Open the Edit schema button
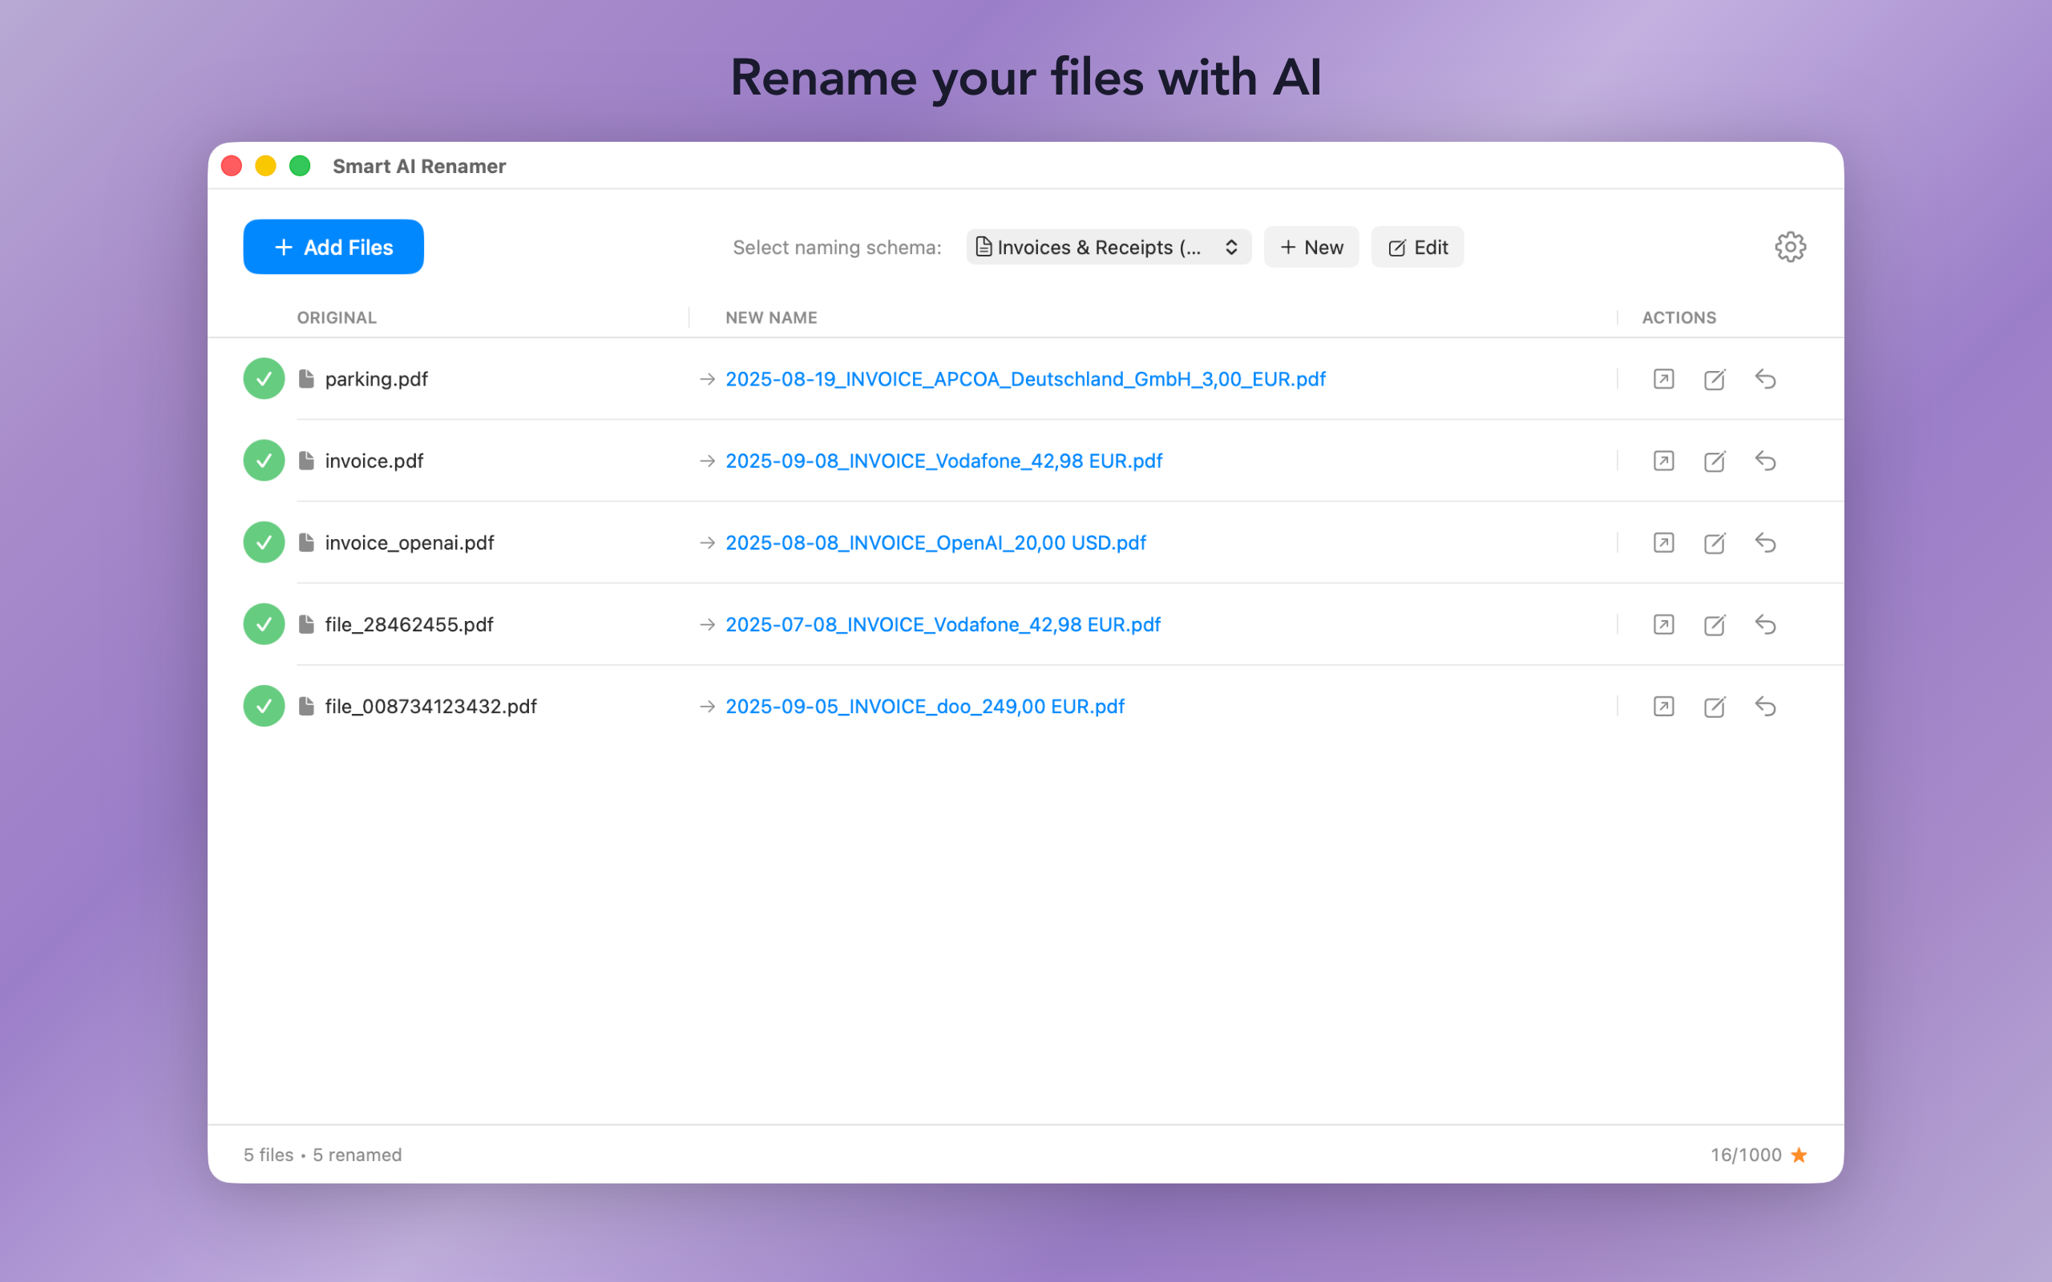The height and width of the screenshot is (1282, 2052). (1416, 247)
